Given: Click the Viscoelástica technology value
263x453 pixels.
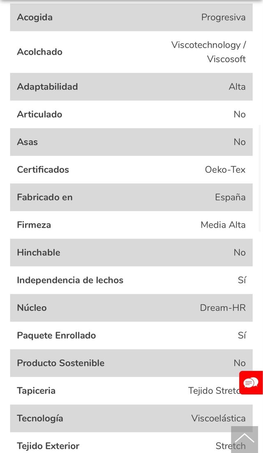Looking at the screenshot, I should [x=218, y=418].
